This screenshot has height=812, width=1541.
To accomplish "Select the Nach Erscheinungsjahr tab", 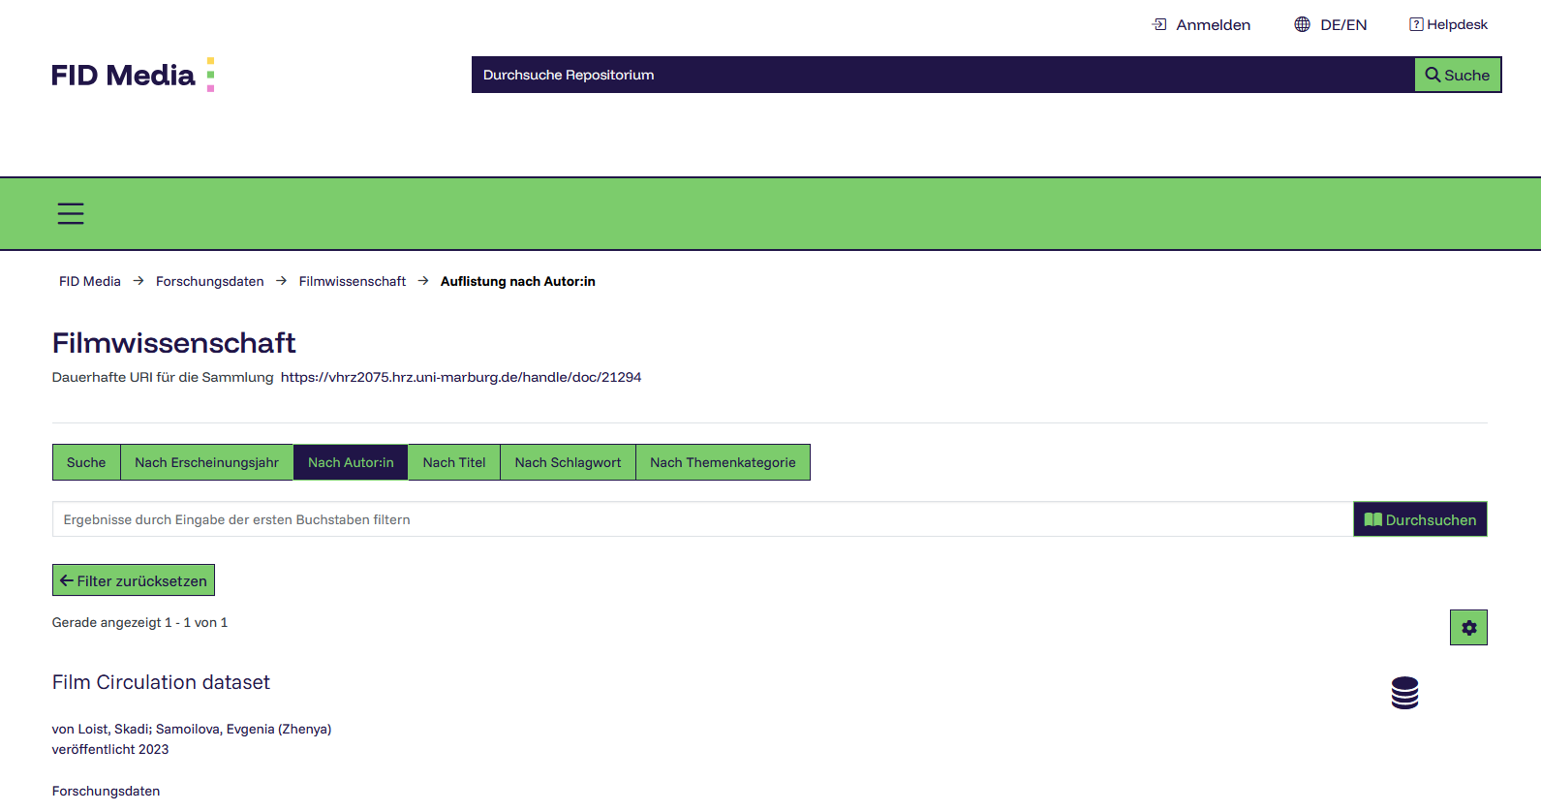I will 206,462.
